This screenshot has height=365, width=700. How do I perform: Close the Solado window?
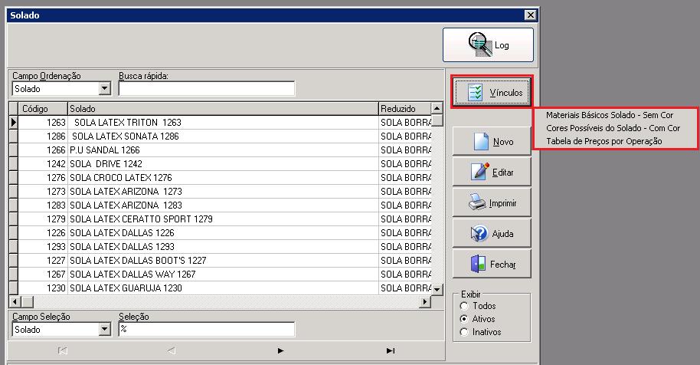(530, 15)
